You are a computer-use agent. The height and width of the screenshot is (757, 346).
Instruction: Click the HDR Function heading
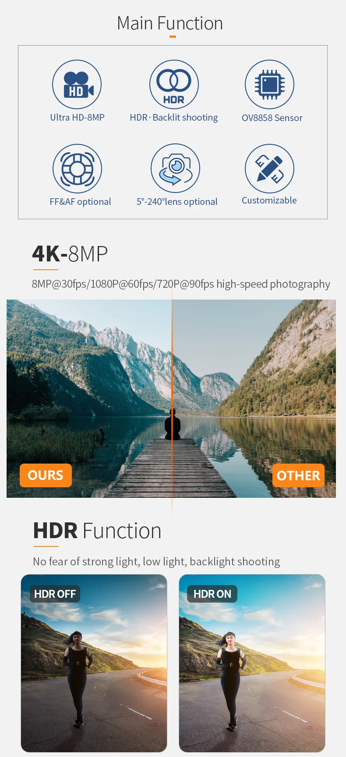(x=97, y=531)
